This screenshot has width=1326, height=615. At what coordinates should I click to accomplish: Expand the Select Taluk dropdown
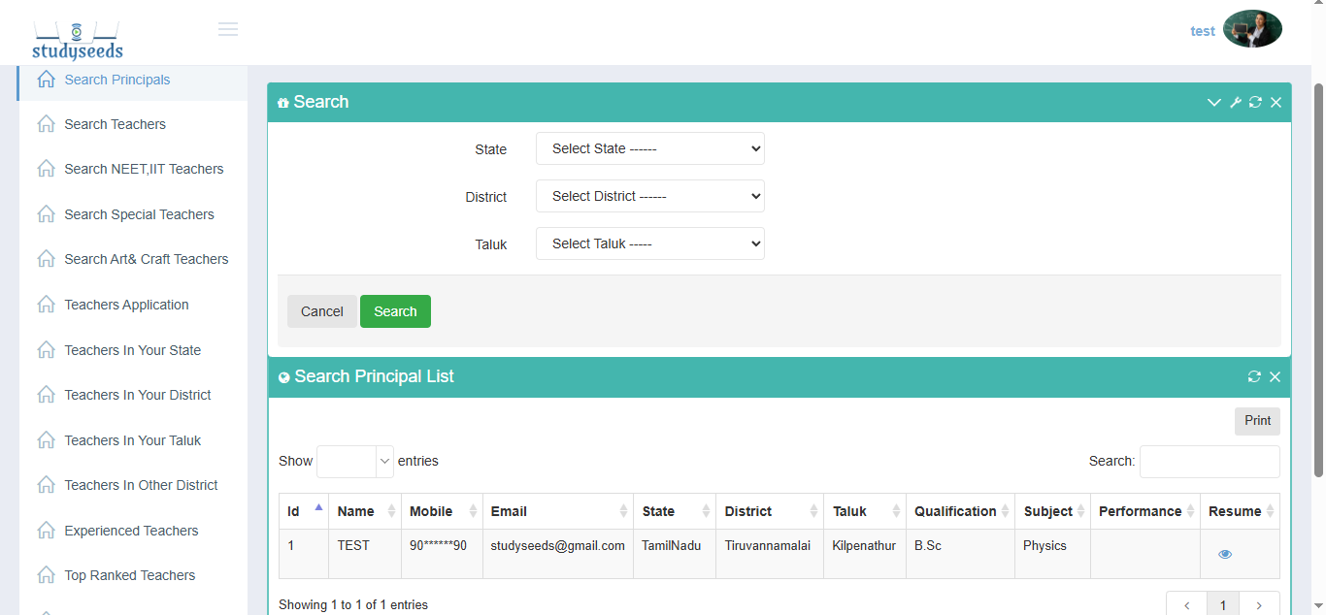(649, 244)
